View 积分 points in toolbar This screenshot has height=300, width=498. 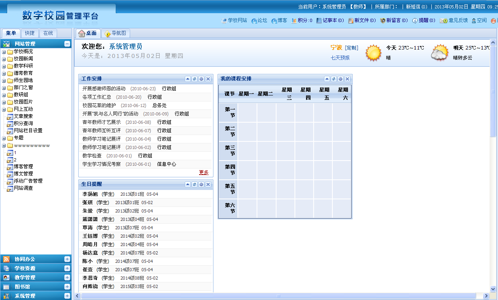(302, 20)
